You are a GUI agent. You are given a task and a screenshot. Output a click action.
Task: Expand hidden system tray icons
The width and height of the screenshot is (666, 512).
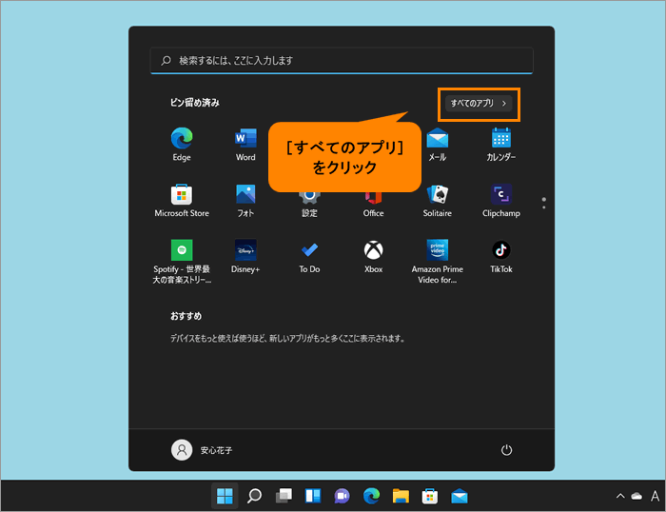tap(620, 496)
